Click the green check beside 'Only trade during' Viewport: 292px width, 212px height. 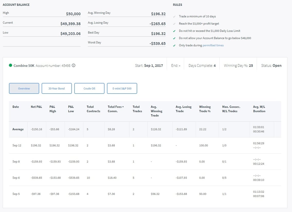[174, 45]
